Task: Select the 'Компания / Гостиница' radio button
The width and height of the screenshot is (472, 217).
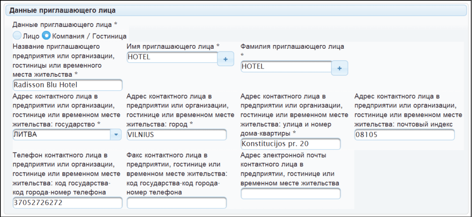Action: (46, 35)
